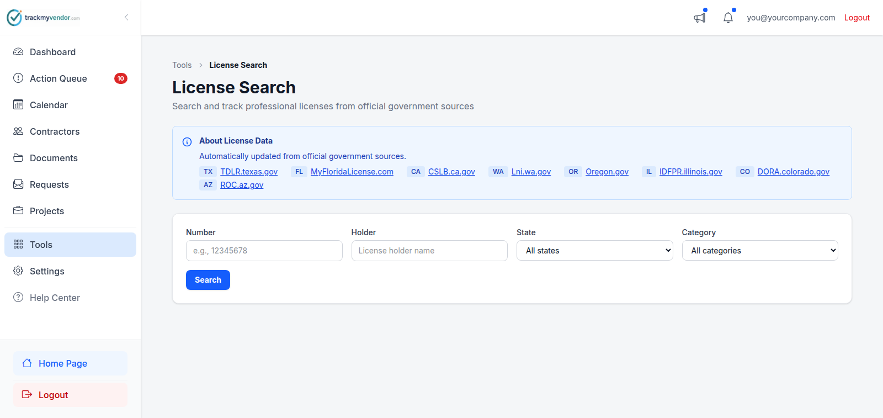
Task: Open DORA.colorado.gov link
Action: 794,172
